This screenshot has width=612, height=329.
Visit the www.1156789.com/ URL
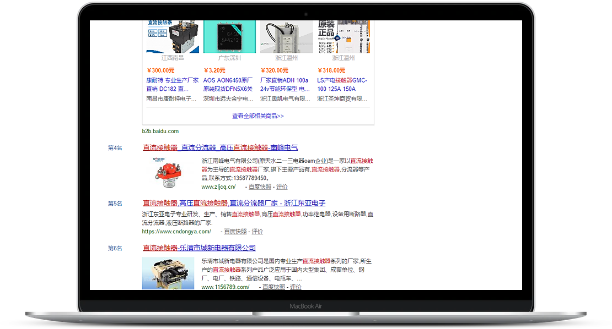[225, 287]
